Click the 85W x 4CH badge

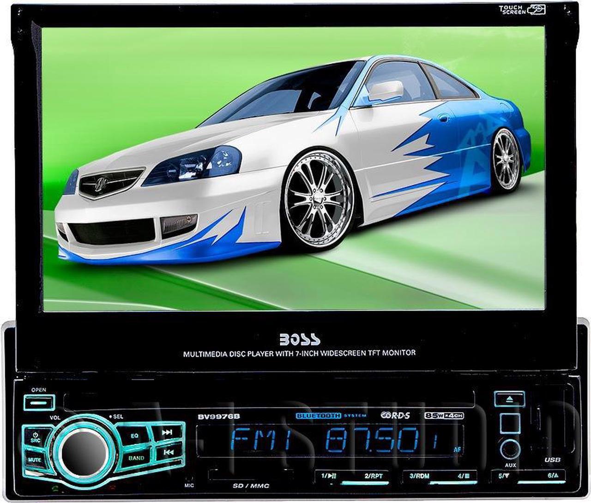point(444,416)
